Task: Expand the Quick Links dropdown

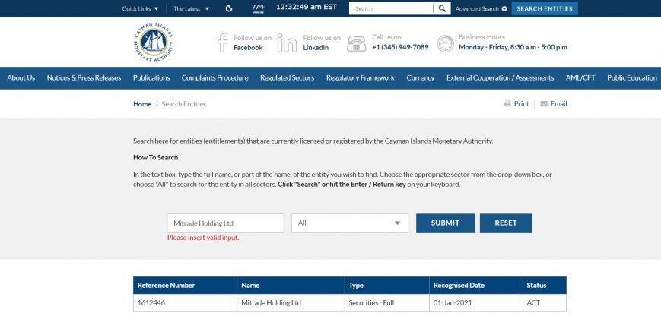Action: point(141,8)
